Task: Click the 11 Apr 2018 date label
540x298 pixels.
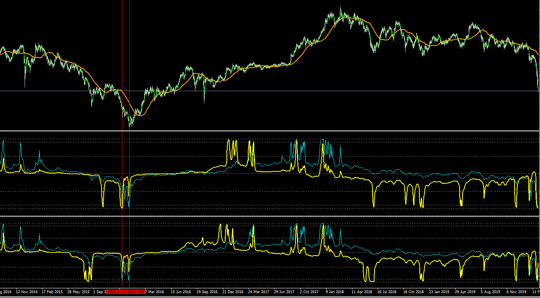Action: click(x=362, y=292)
